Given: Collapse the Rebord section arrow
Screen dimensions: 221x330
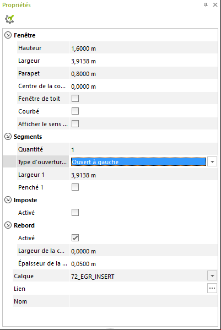Looking at the screenshot, I should pyautogui.click(x=8, y=225).
